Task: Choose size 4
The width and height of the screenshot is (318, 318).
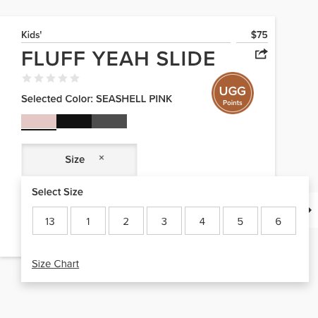Action: (202, 221)
